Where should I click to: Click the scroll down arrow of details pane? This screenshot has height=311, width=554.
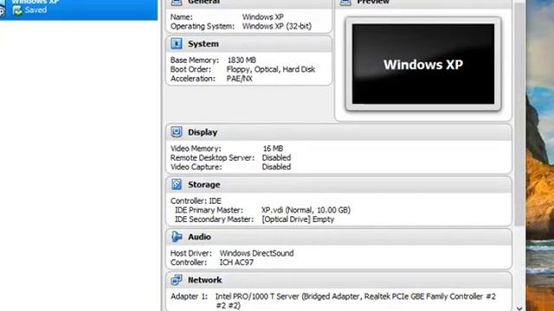[x=519, y=308]
